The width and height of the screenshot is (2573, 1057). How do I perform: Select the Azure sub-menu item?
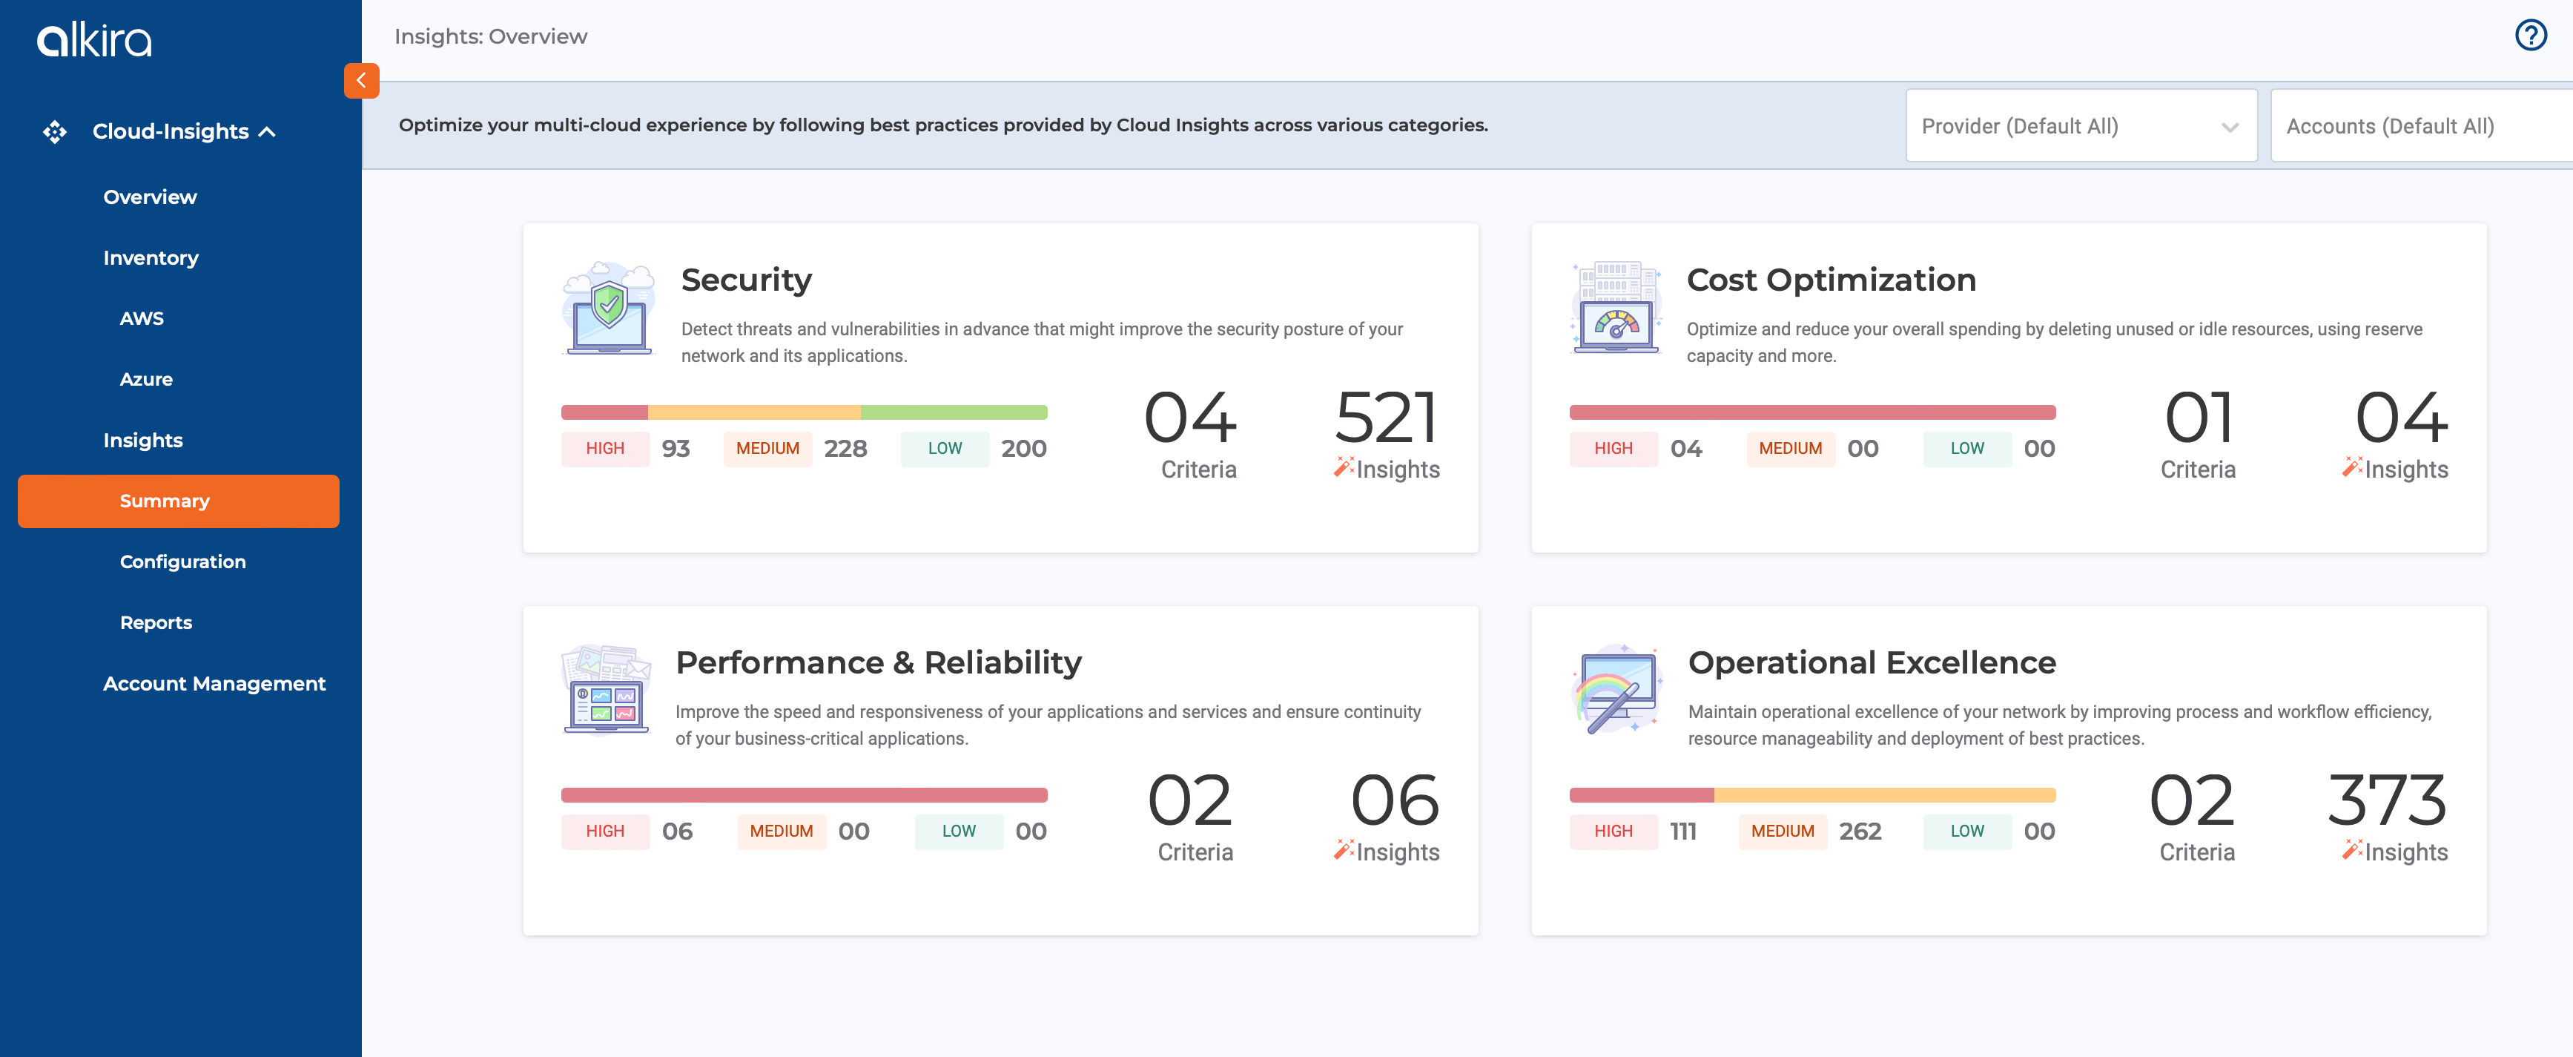pyautogui.click(x=145, y=378)
